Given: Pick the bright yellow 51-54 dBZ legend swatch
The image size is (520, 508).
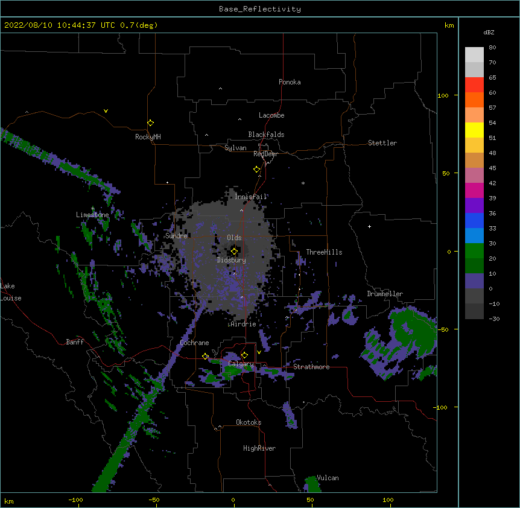Looking at the screenshot, I should pyautogui.click(x=474, y=130).
